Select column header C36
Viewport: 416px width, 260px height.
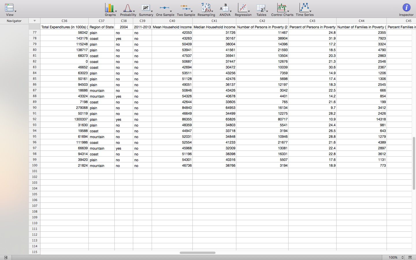pos(64,21)
